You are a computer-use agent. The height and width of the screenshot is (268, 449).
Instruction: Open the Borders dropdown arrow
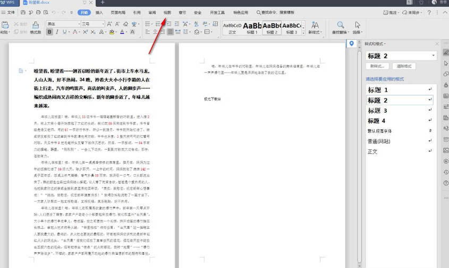212,32
